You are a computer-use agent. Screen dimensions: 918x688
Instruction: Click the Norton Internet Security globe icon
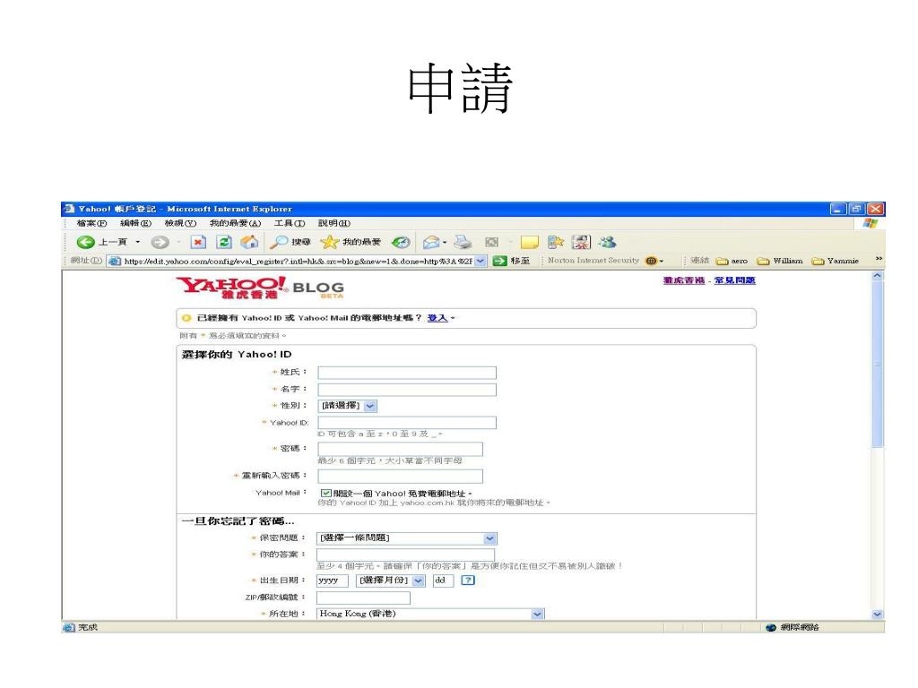651,261
